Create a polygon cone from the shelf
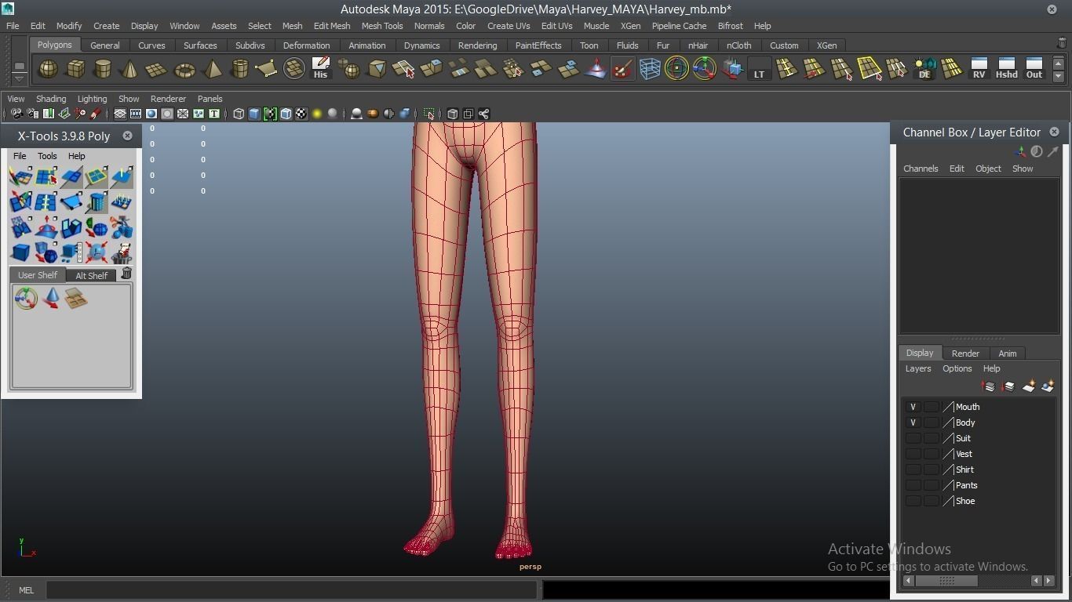This screenshot has height=602, width=1072. click(129, 69)
